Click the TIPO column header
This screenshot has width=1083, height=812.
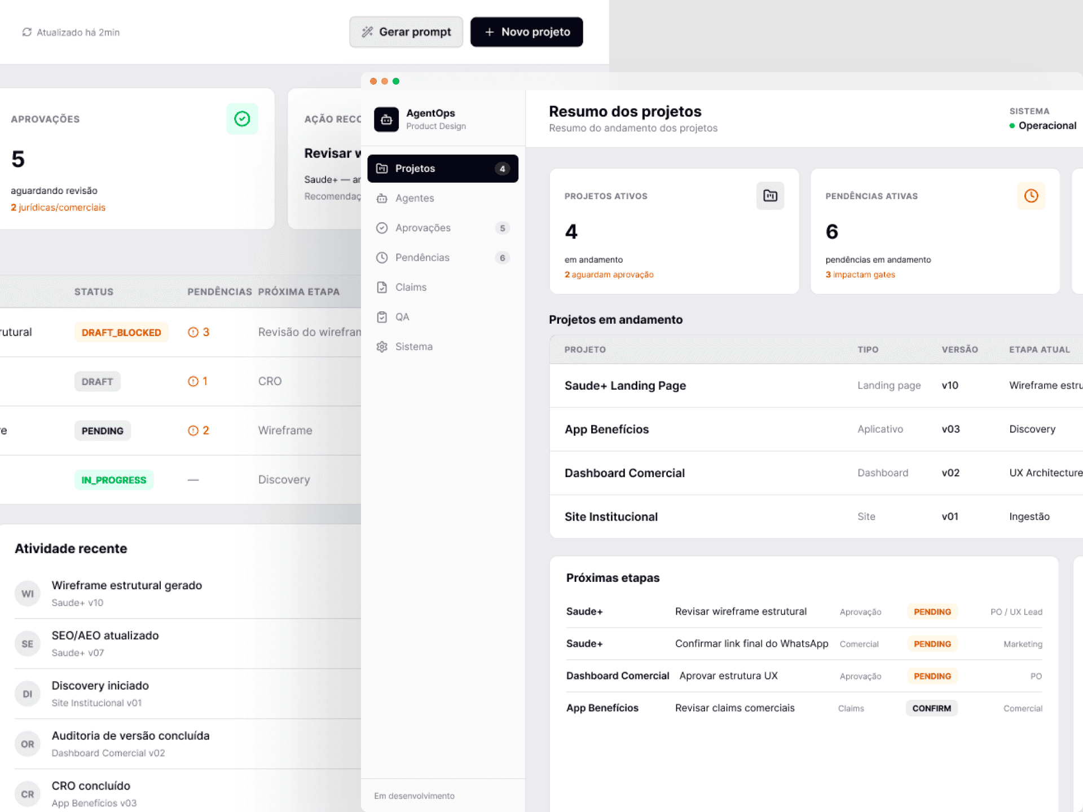[x=868, y=350]
